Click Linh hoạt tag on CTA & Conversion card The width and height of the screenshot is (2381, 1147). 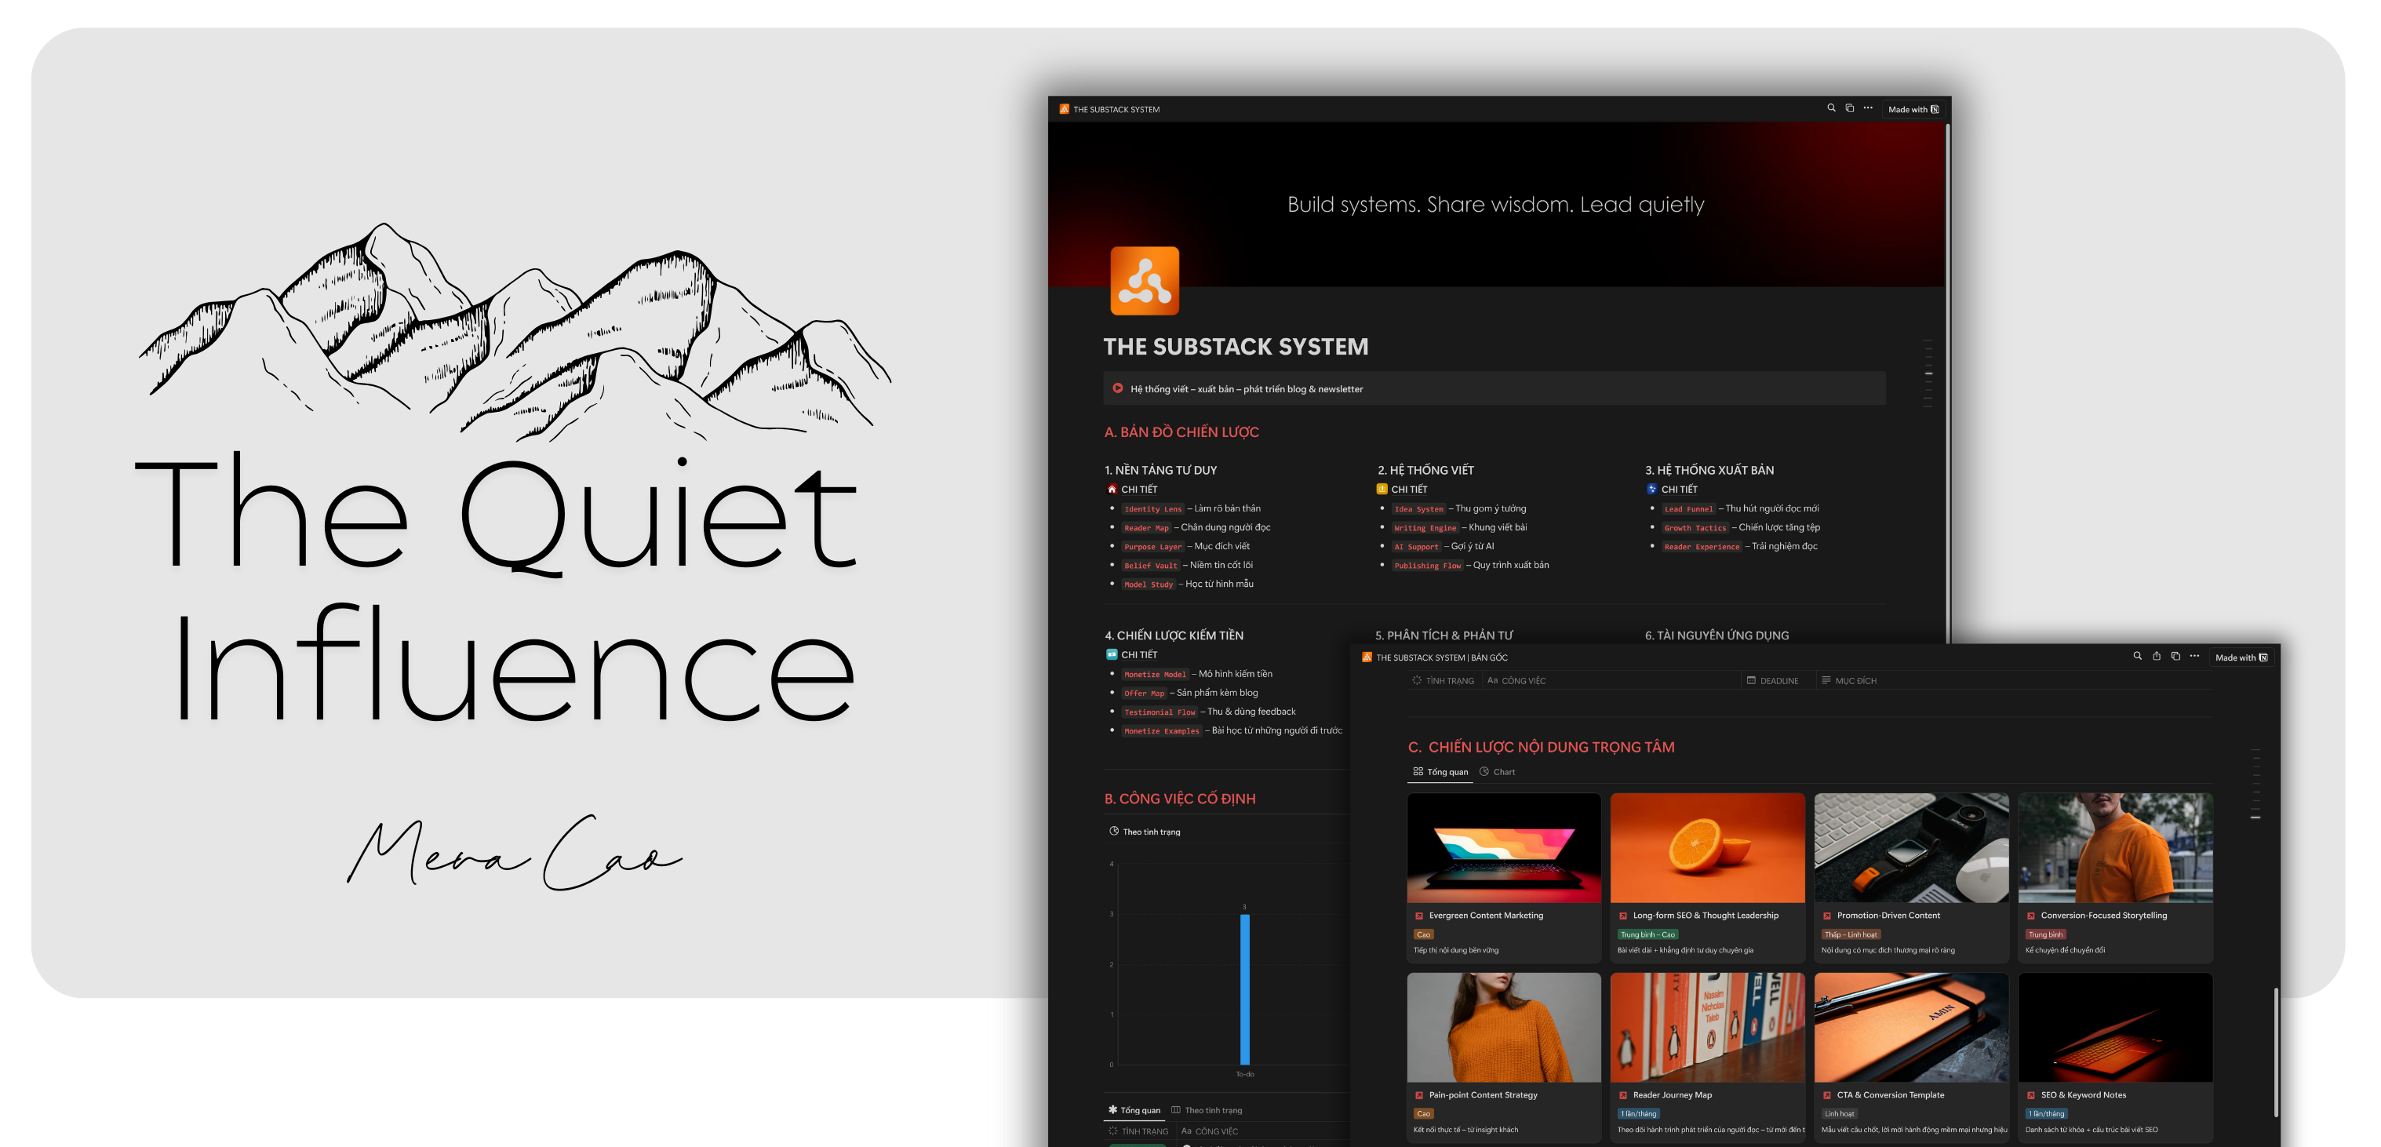point(1840,1114)
